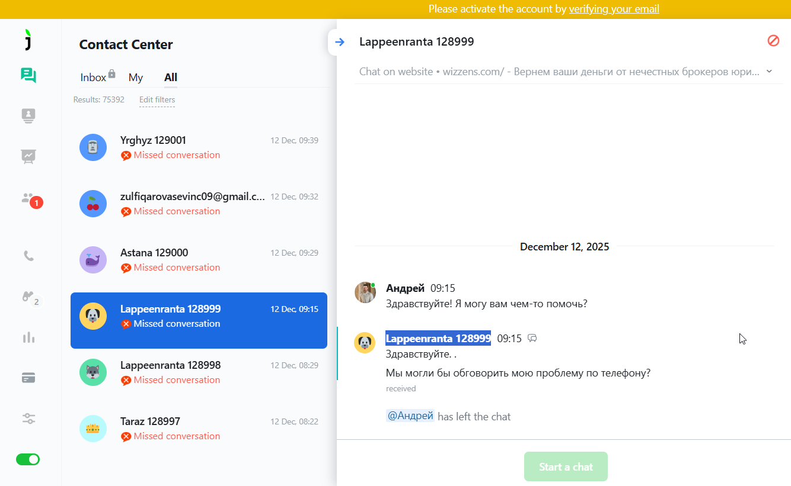Switch to the Inbox tab

click(x=93, y=78)
